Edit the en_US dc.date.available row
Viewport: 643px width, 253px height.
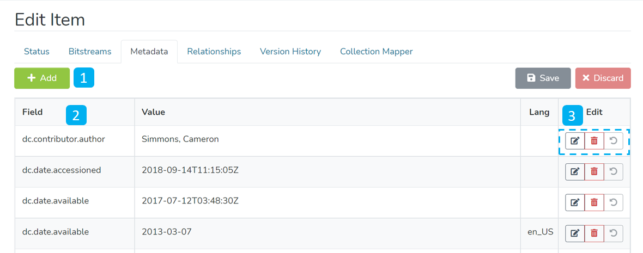574,233
